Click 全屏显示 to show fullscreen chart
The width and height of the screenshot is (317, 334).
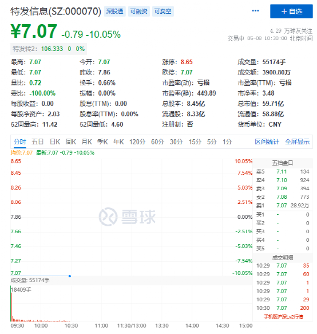297,142
